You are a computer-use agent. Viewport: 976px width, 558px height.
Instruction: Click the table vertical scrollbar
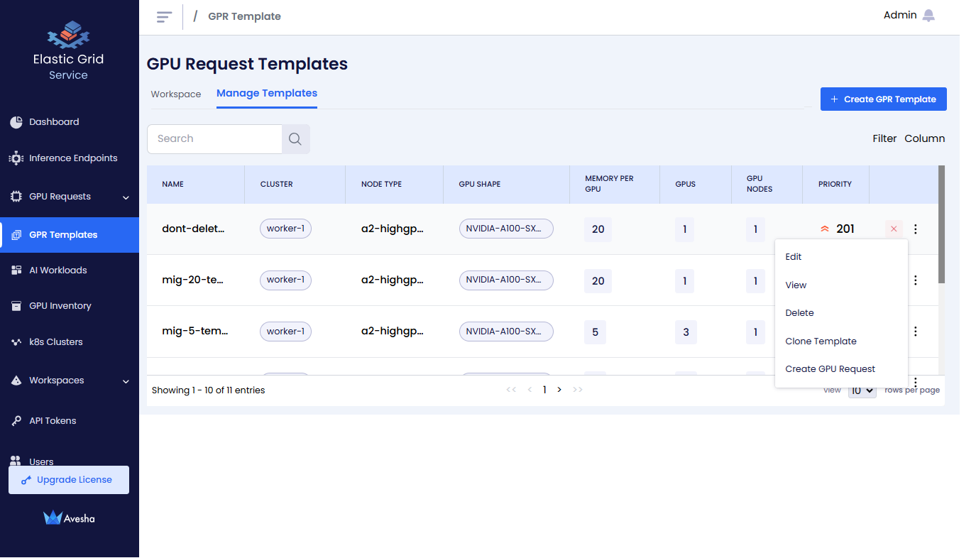(941, 226)
